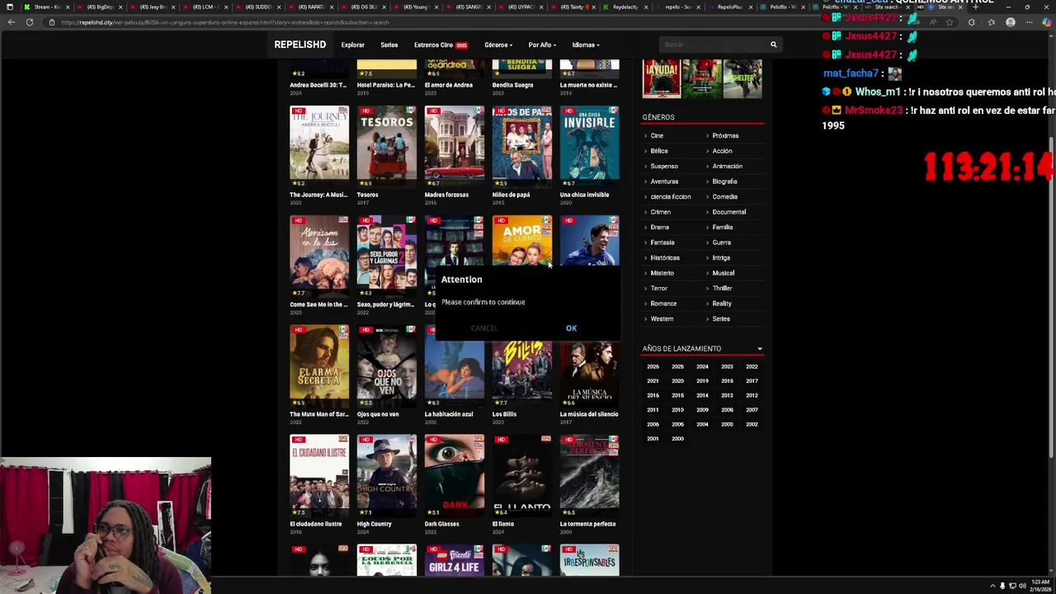Switch to the Reydelacity browser tab
Image resolution: width=1056 pixels, height=594 pixels.
[625, 7]
